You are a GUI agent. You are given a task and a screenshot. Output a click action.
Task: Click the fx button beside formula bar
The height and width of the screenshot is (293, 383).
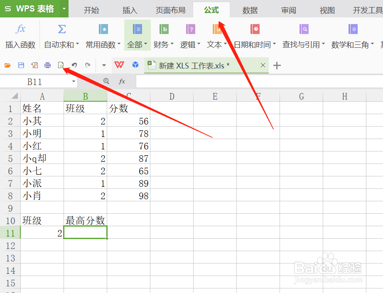pos(122,81)
